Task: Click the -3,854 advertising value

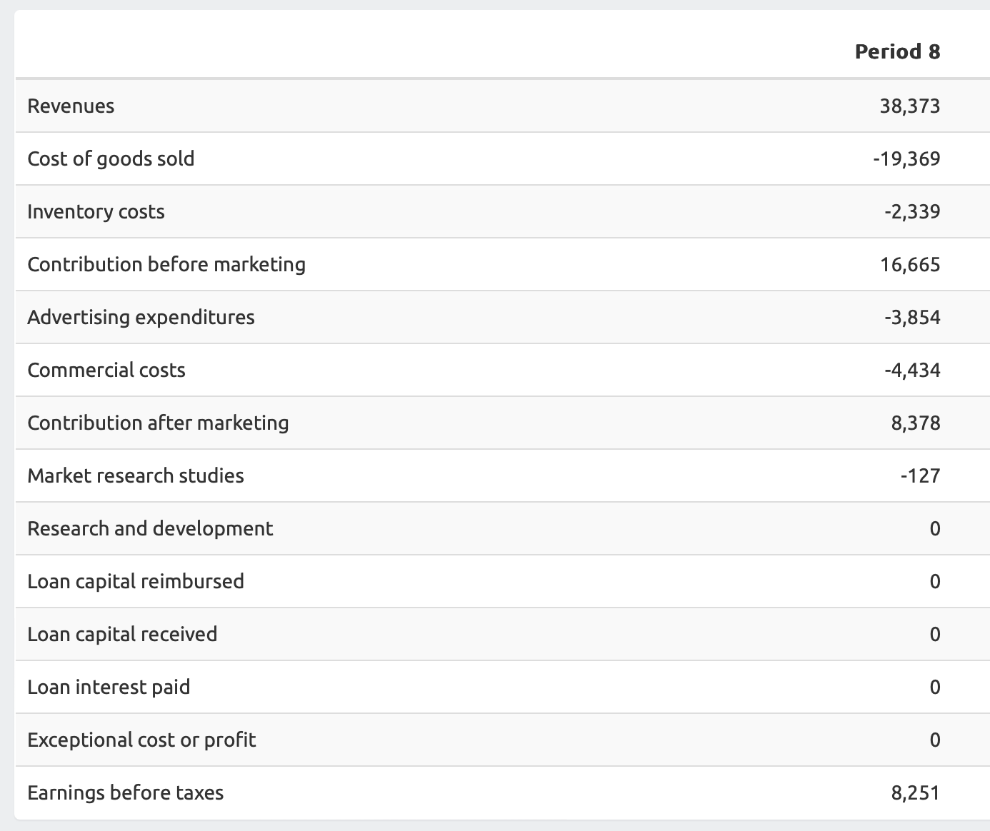Action: (x=911, y=317)
